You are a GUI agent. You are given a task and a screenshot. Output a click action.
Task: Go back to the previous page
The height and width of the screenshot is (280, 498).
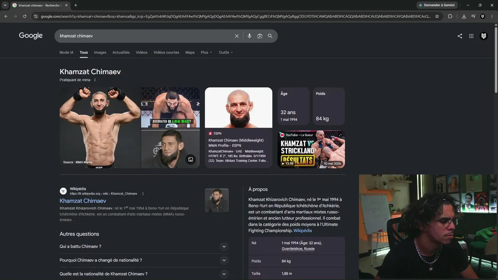point(6,16)
